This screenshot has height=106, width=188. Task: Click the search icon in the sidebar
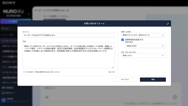(x=3, y=28)
